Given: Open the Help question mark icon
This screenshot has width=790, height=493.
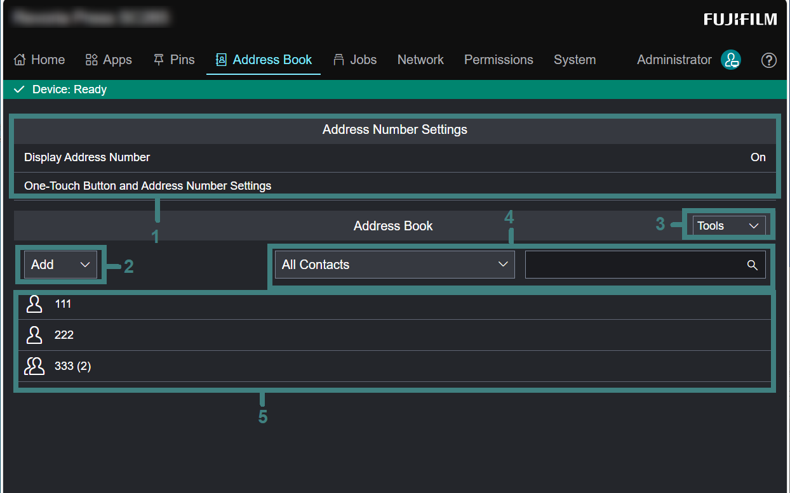Looking at the screenshot, I should point(769,60).
